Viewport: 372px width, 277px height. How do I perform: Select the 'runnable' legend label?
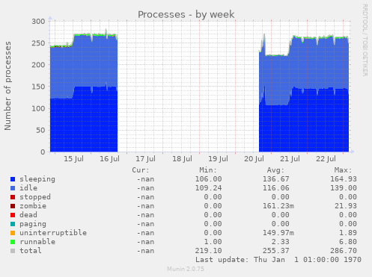click(37, 242)
